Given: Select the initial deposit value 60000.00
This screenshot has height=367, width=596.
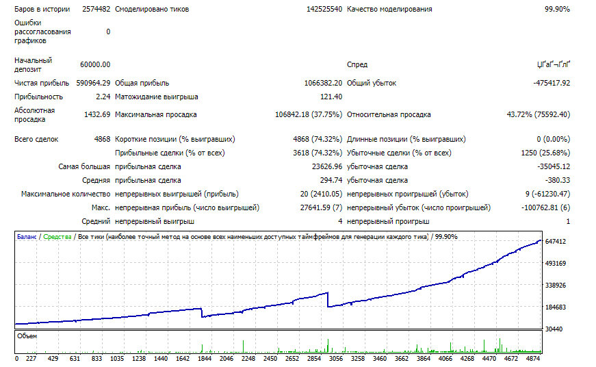Looking at the screenshot, I should [95, 64].
